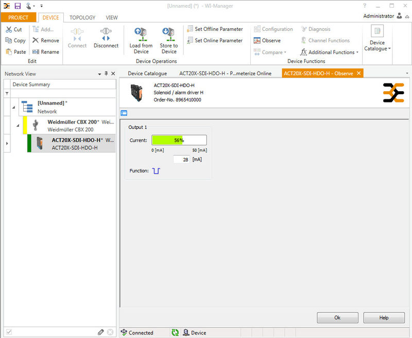Switch to the TOPOLOGY ribbon tab

82,18
